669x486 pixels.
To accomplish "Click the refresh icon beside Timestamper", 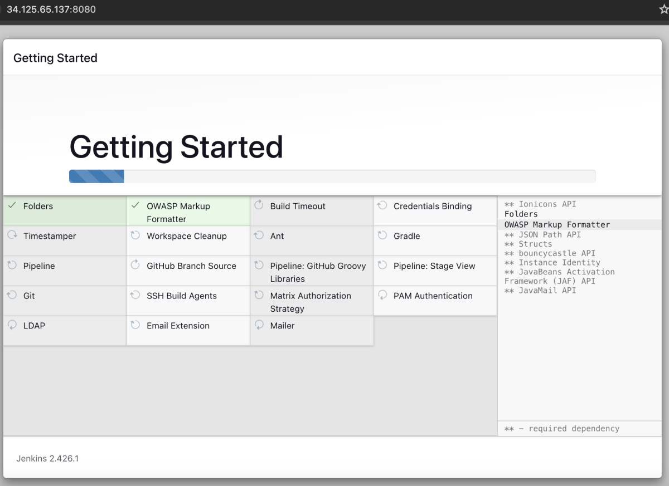I will (x=12, y=235).
